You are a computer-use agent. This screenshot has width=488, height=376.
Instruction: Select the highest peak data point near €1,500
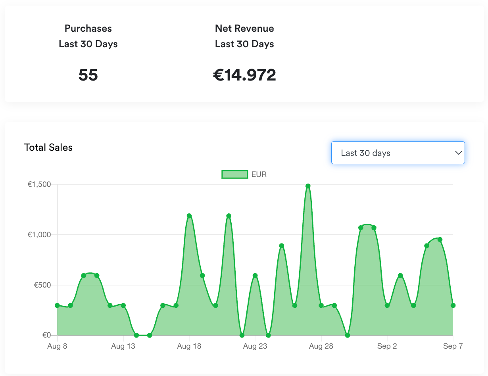(308, 186)
